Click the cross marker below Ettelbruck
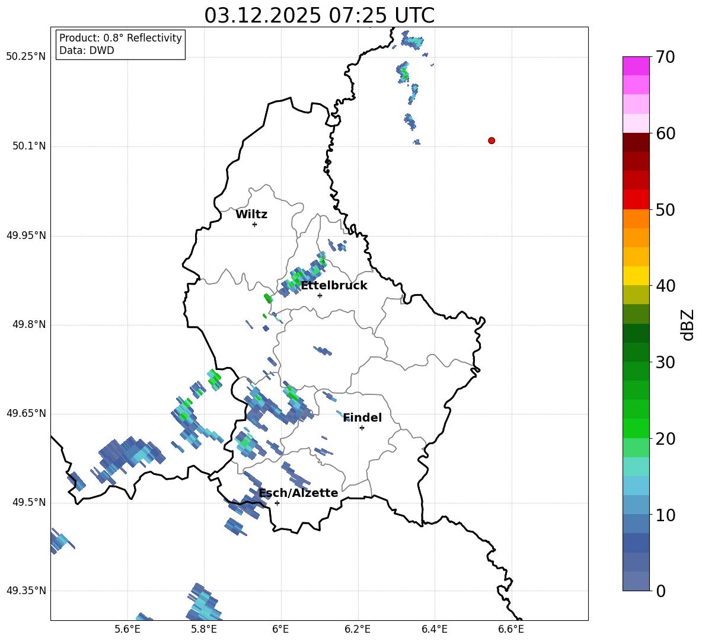Image resolution: width=702 pixels, height=641 pixels. click(320, 295)
